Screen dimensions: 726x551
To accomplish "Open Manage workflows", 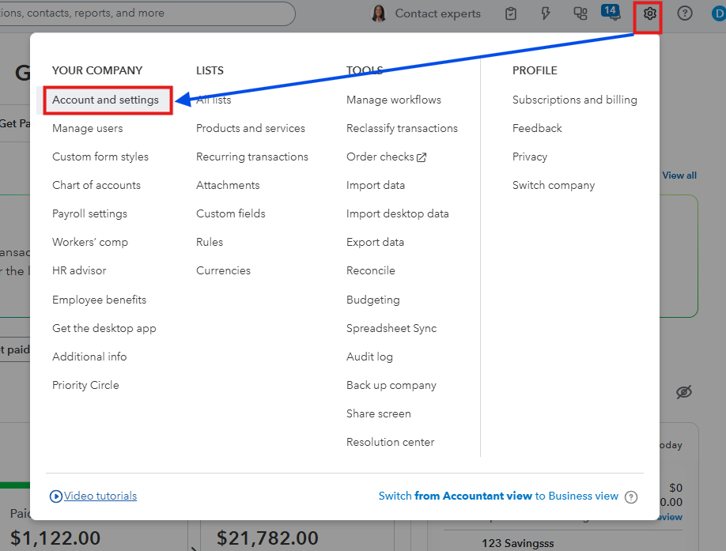I will point(394,100).
